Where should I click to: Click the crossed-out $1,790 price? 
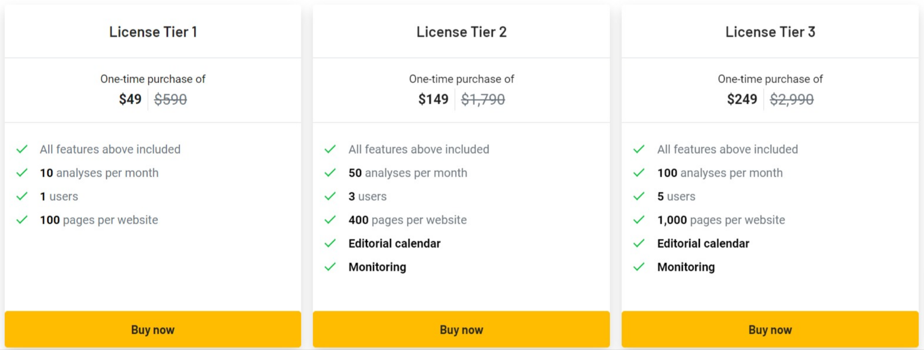click(483, 99)
